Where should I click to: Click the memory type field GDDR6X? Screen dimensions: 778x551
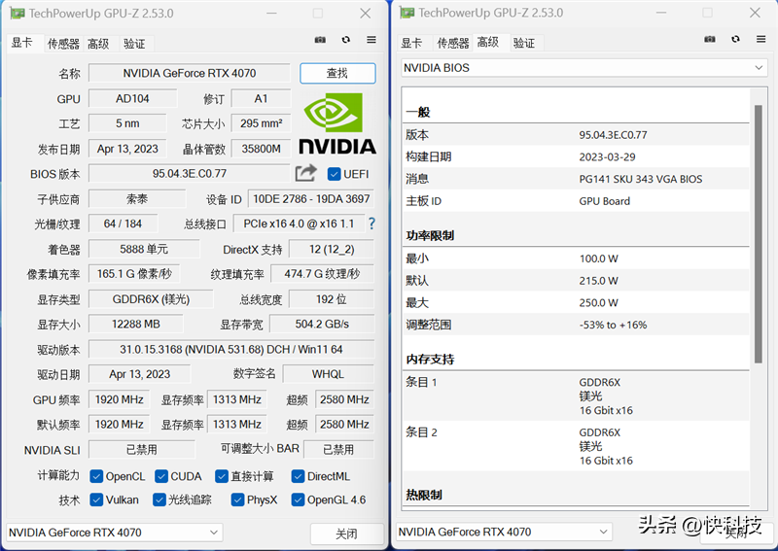pyautogui.click(x=151, y=299)
